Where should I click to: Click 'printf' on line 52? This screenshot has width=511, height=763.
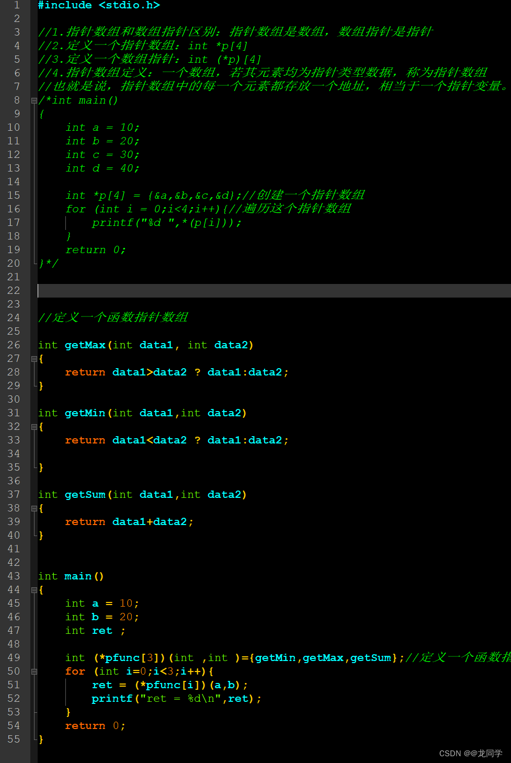112,699
